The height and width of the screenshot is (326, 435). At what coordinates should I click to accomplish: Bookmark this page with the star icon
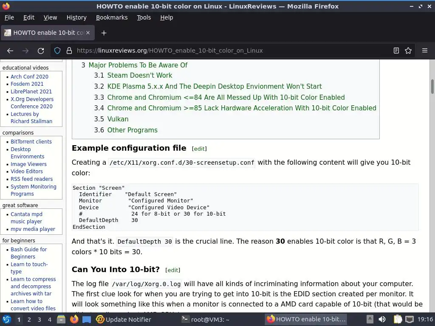point(408,51)
